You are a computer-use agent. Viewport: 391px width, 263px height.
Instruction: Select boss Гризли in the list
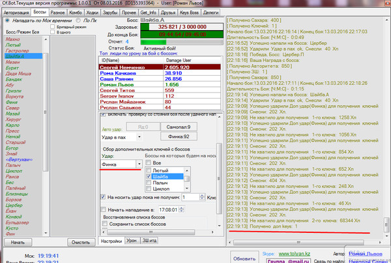pos(14,91)
